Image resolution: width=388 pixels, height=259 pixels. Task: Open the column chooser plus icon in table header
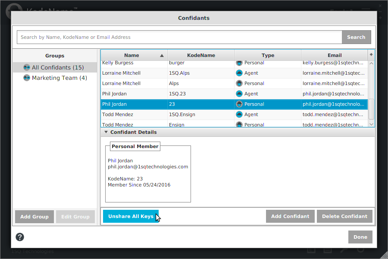pyautogui.click(x=371, y=55)
